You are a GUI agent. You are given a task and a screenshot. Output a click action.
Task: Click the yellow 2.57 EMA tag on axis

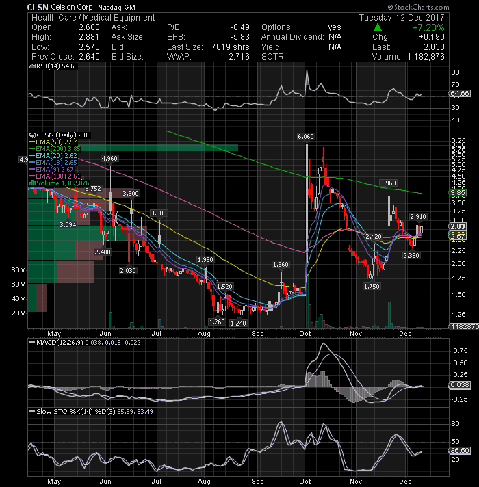pos(458,237)
